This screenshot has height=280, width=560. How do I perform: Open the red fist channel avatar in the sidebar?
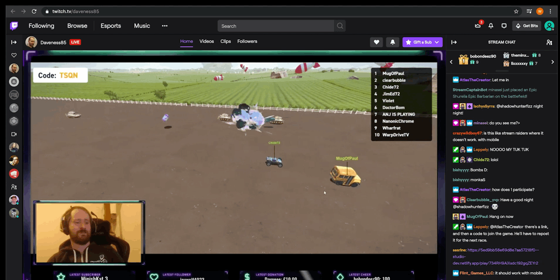14,174
